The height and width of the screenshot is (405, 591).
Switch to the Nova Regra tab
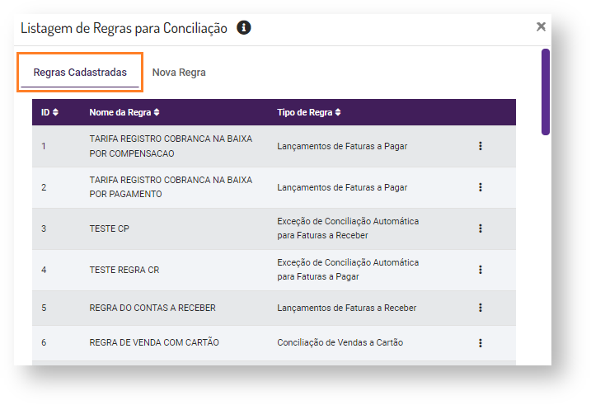179,73
